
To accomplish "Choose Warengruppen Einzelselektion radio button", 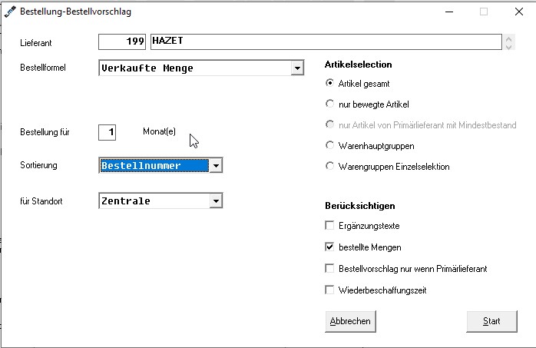I will click(x=329, y=166).
